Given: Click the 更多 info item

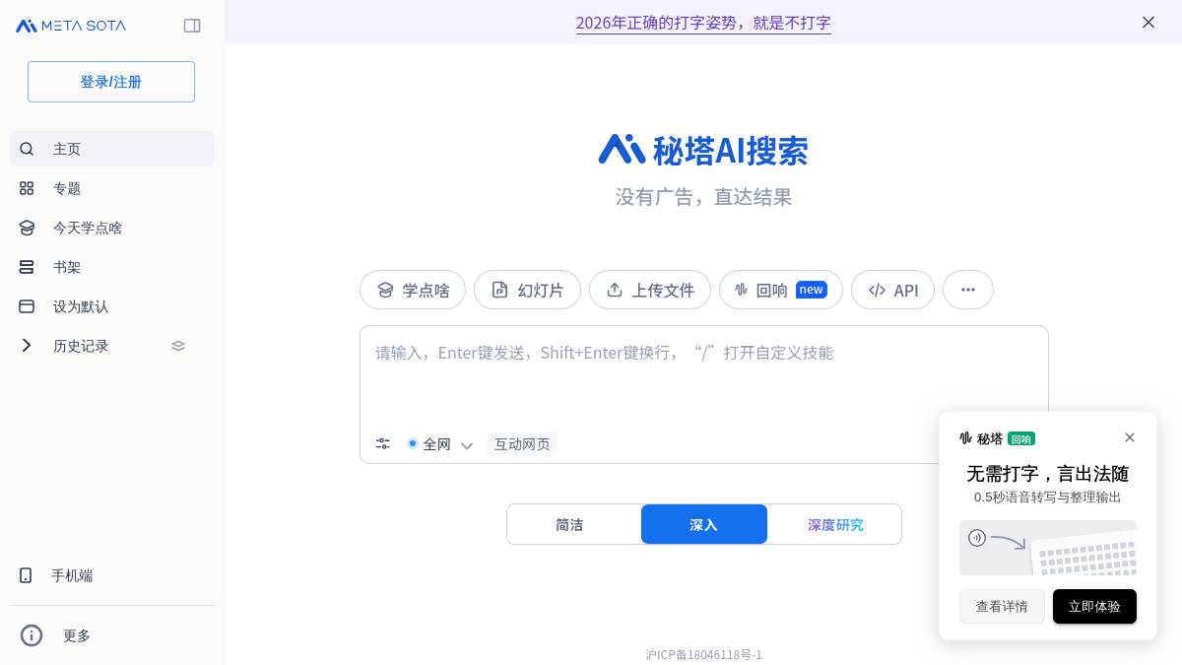Looking at the screenshot, I should [x=112, y=635].
